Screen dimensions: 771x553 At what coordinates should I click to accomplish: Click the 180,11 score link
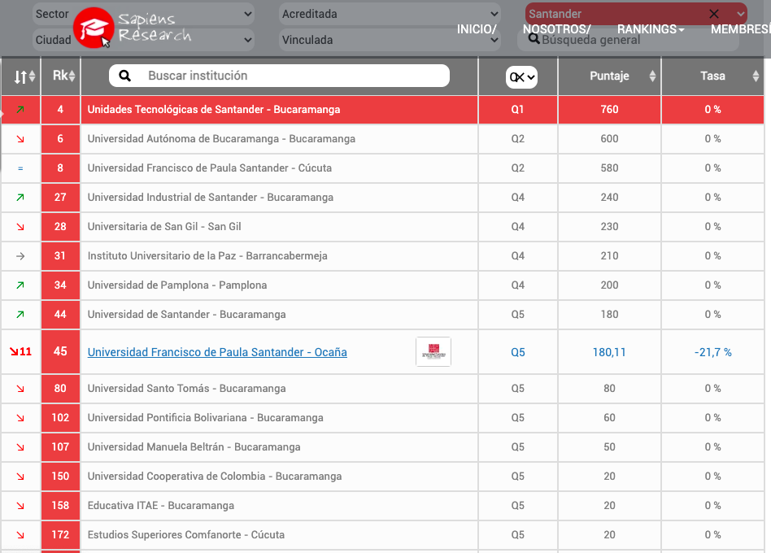[609, 352]
